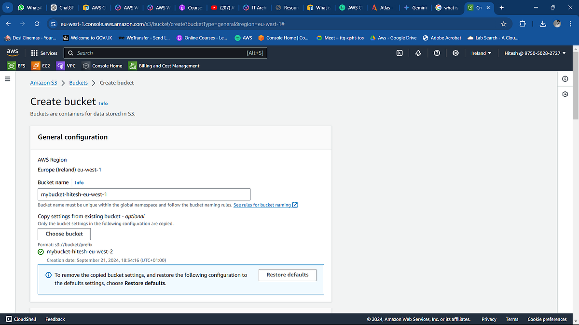Expand the browser downloads menu
Screen dimensions: 579x325
[x=542, y=23]
